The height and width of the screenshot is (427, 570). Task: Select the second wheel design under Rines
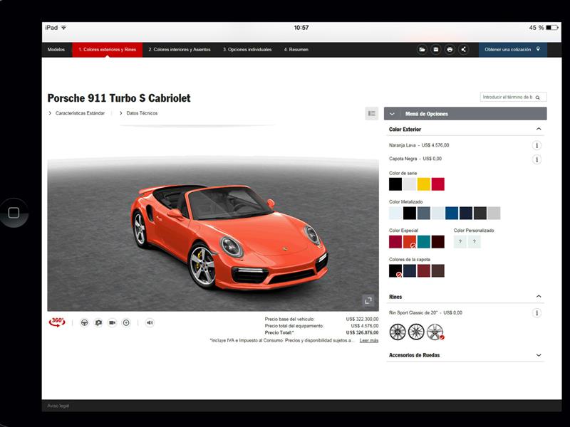click(x=415, y=331)
